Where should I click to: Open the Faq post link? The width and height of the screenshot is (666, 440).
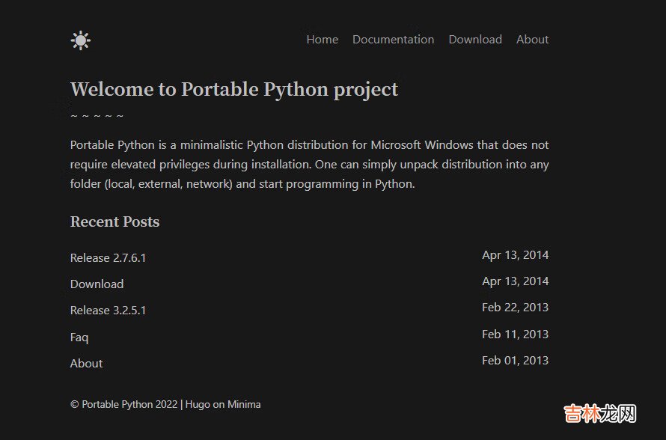click(79, 337)
